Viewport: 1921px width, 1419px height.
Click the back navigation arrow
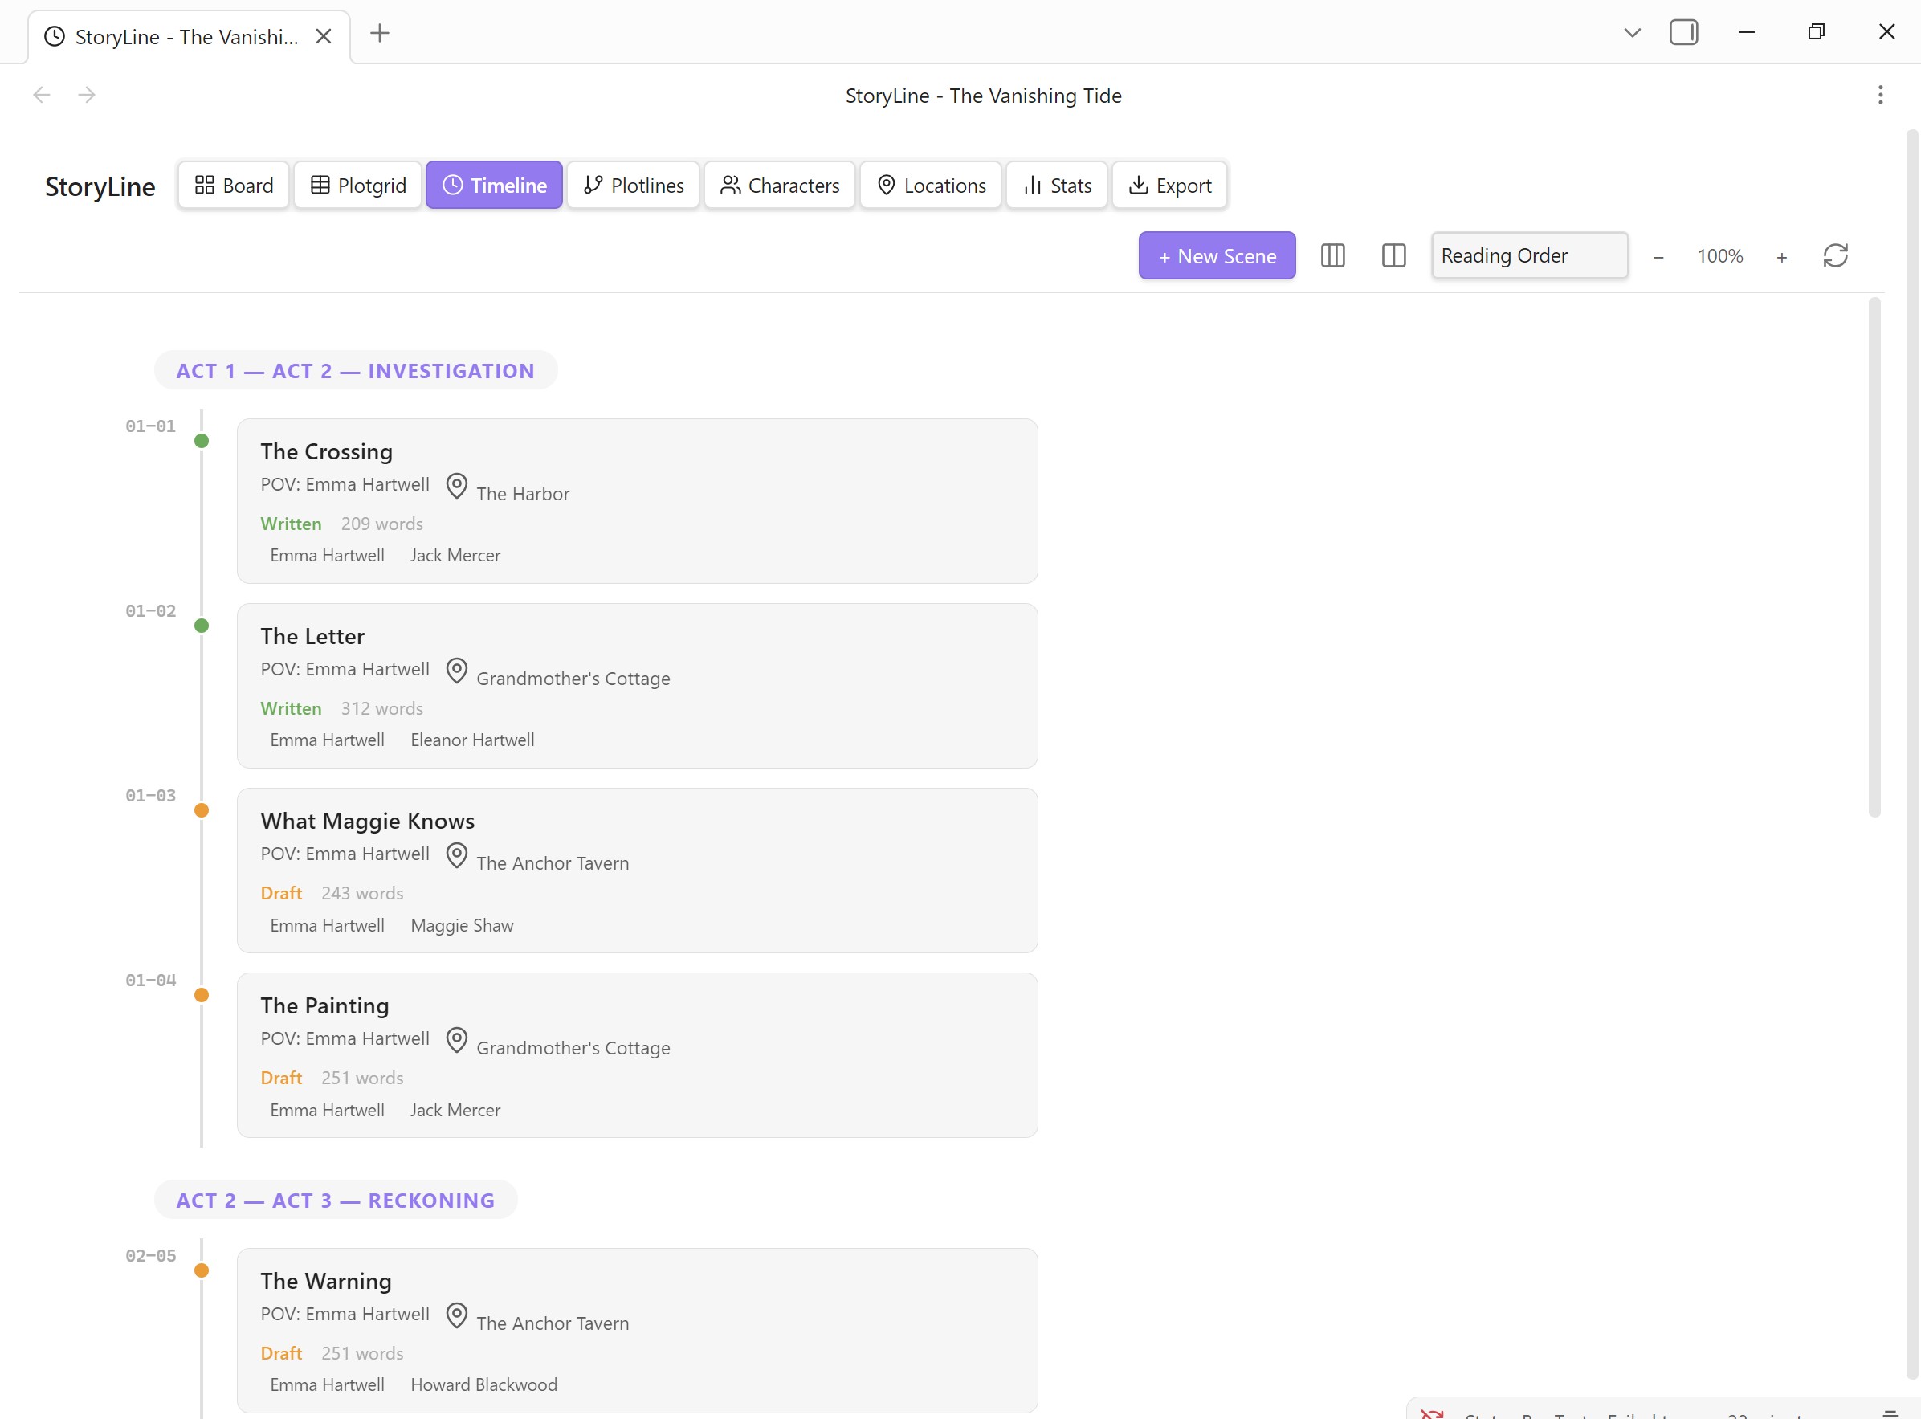click(41, 95)
